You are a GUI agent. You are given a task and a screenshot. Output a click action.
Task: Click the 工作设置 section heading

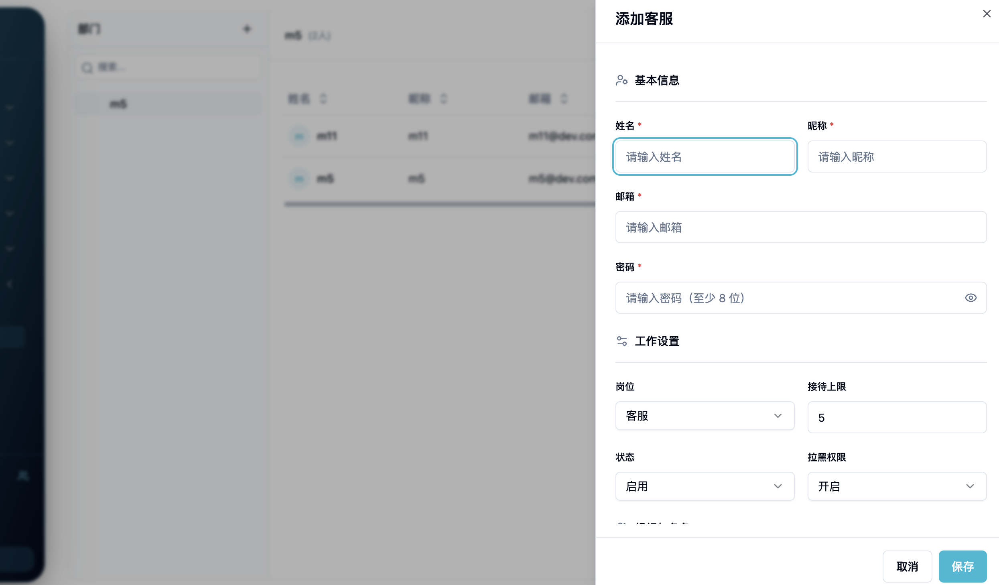[x=657, y=341]
